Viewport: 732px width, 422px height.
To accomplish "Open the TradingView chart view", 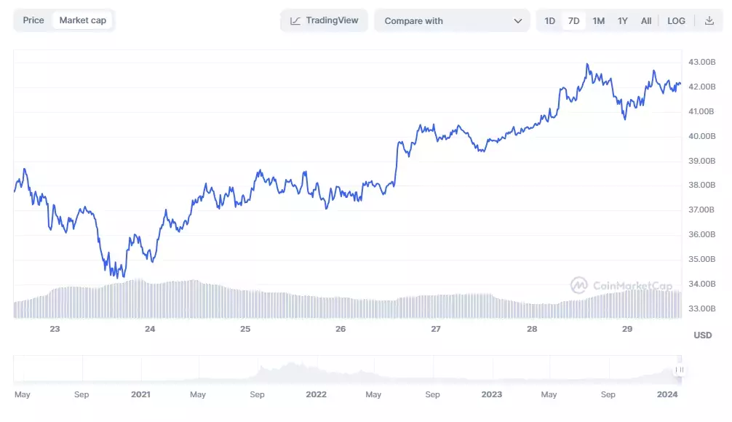I will tap(325, 20).
